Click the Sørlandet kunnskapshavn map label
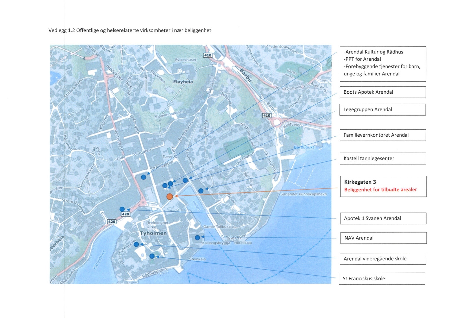 [304, 194]
